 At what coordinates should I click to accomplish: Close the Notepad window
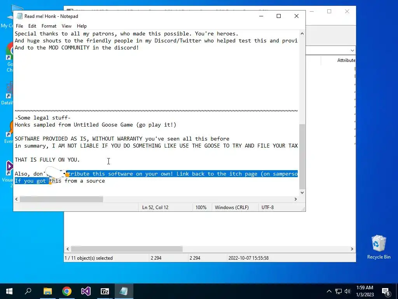pyautogui.click(x=296, y=16)
